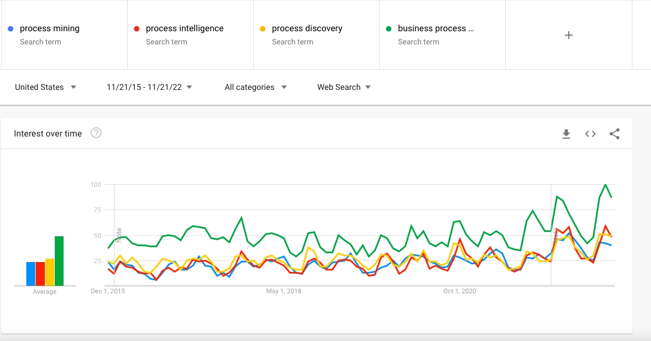Click the red dot beside process intelligence
This screenshot has height=341, width=651.
pos(137,29)
